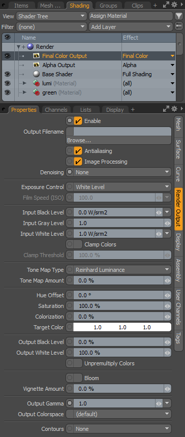Image resolution: width=185 pixels, height=437 pixels.
Task: Click the Output Filename input field
Action: pos(122,132)
